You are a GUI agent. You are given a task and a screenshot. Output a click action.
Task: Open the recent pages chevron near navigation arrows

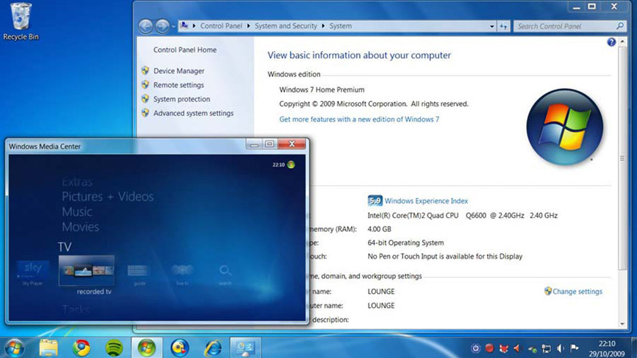point(173,25)
